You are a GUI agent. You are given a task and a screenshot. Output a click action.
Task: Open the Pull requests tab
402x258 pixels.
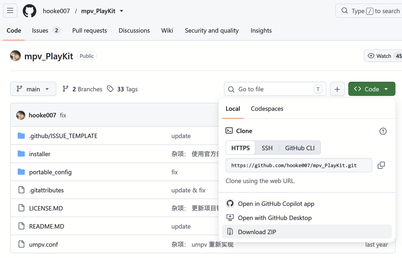coord(90,30)
